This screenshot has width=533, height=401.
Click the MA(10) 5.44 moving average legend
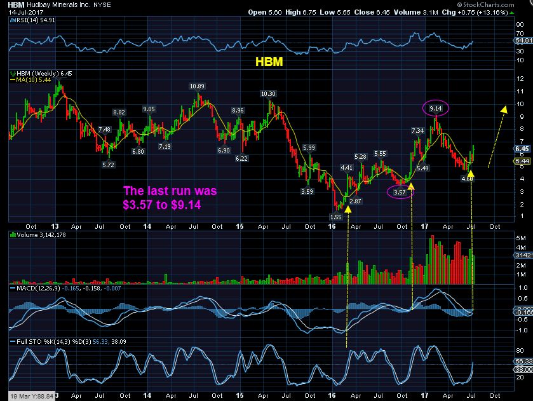[x=33, y=80]
